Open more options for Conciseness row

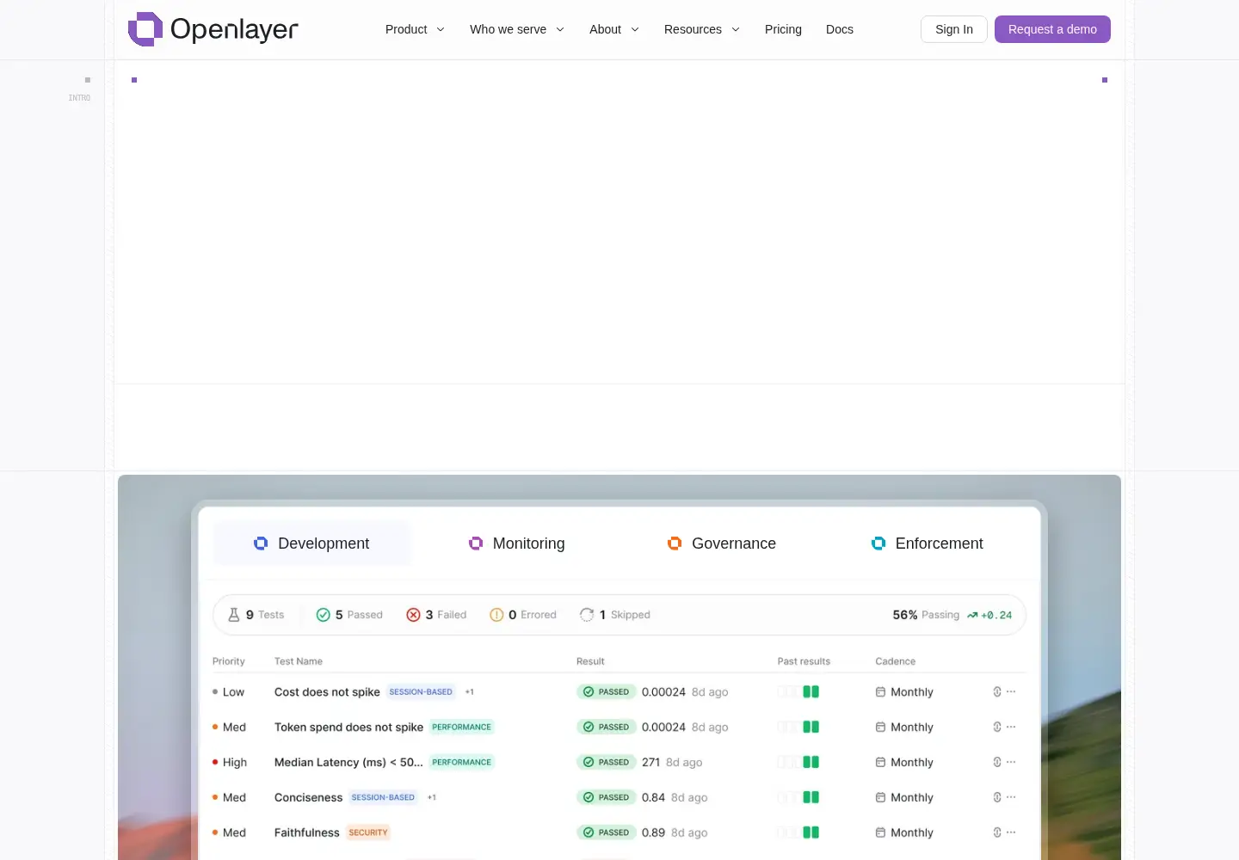(1011, 797)
